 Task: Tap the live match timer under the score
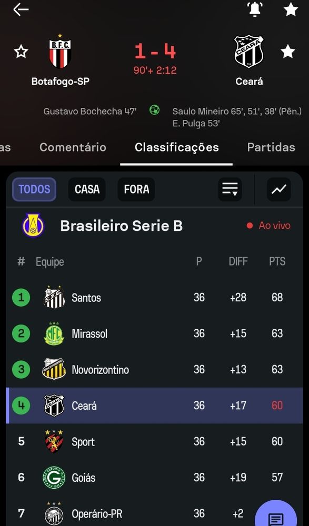(x=154, y=69)
